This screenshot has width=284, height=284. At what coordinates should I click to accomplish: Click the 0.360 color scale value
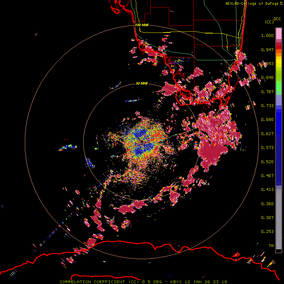[267, 204]
